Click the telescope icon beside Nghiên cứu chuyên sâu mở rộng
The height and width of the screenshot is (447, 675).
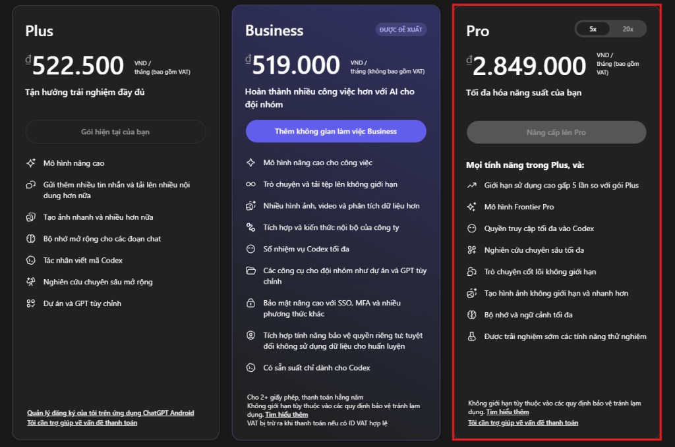click(x=30, y=282)
